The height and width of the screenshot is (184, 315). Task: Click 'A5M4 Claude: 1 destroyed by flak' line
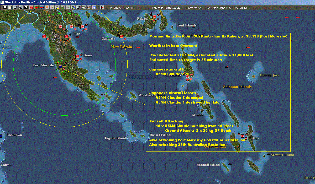tap(187, 102)
